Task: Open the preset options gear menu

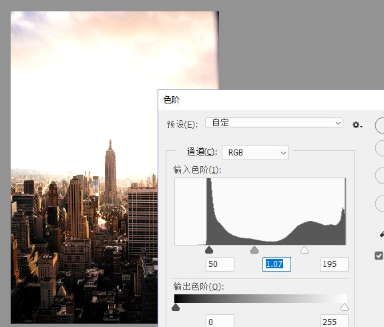Action: click(357, 125)
